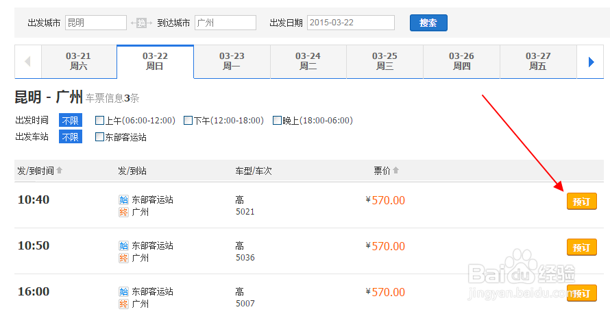Viewport: 610px width, 314px height.
Task: Sort by ticket price arrow
Action: tap(395, 171)
